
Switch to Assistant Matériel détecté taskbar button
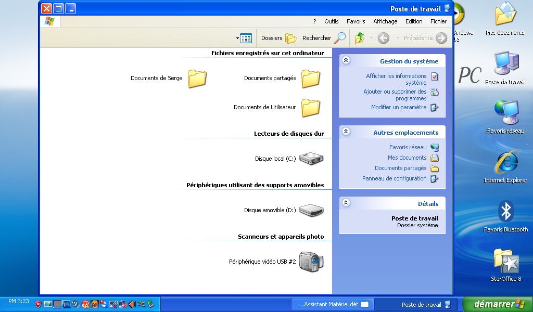(x=333, y=305)
